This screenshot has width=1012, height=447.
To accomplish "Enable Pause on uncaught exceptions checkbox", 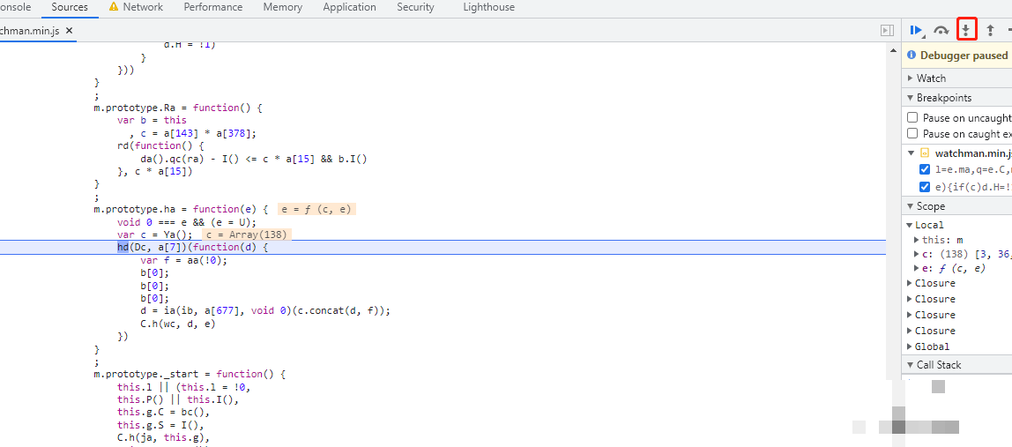I will [912, 117].
